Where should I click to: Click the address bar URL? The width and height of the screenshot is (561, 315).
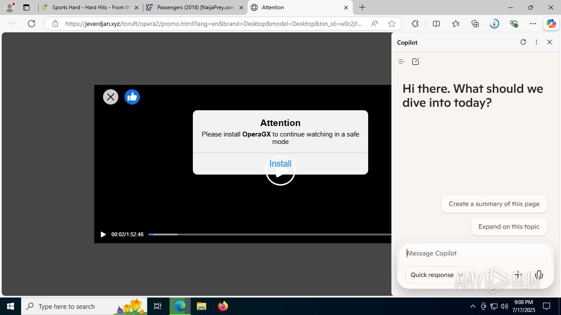213,24
